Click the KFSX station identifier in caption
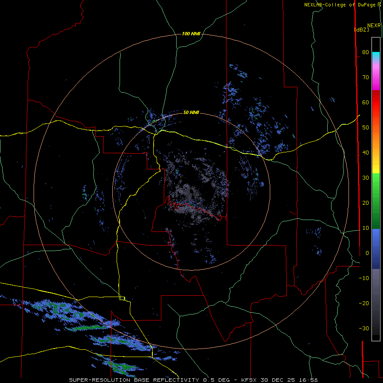 pyautogui.click(x=250, y=380)
